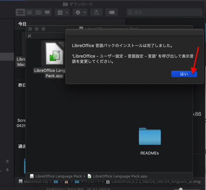This screenshot has height=190, width=206.
Task: Select the READMEs folder
Action: pyautogui.click(x=150, y=136)
